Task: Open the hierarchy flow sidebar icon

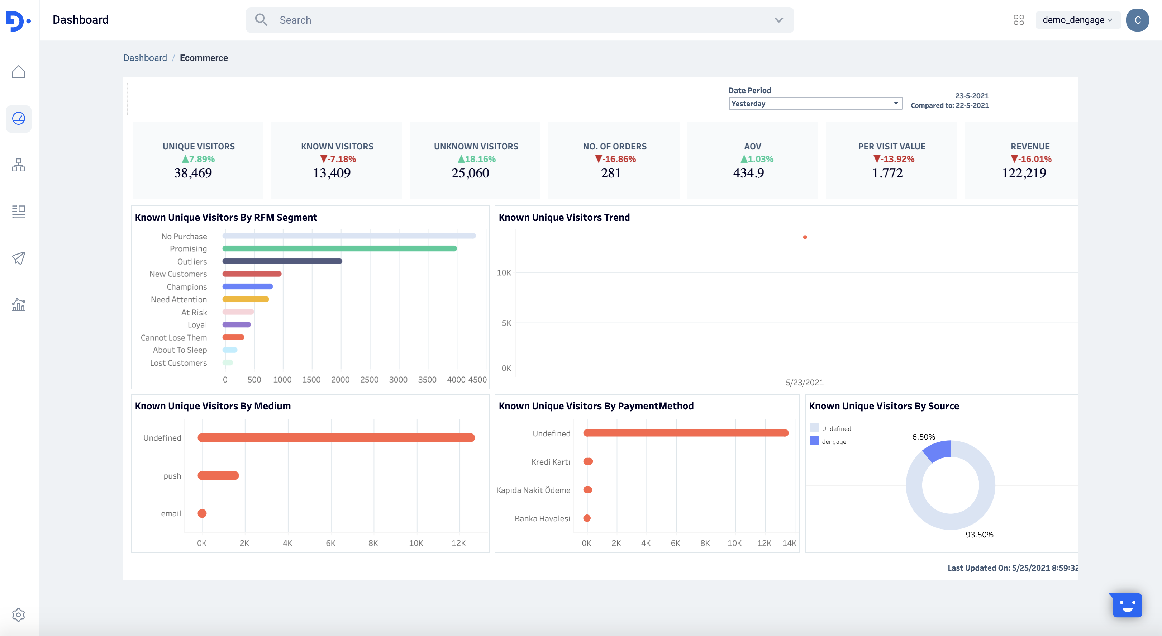Action: pos(19,165)
